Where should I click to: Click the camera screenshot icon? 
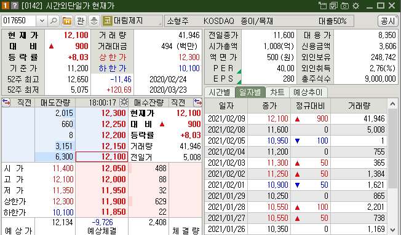pos(345,6)
